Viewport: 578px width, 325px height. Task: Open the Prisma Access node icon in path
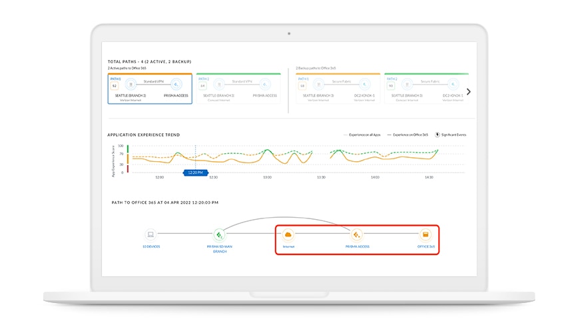pos(357,234)
